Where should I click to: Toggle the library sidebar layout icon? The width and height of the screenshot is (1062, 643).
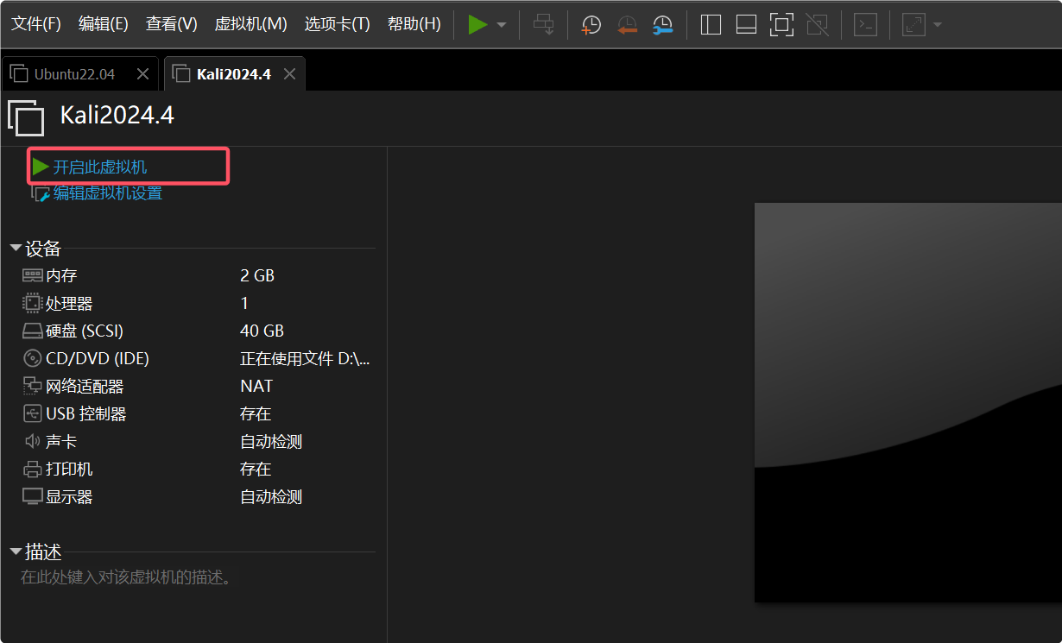click(711, 24)
